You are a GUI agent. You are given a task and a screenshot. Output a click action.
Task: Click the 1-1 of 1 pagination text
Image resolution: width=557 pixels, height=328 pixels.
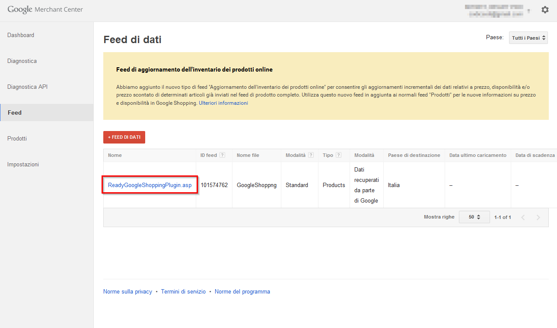tap(503, 217)
